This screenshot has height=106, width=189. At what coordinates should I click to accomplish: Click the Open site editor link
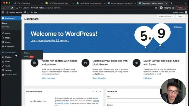click(x=99, y=78)
